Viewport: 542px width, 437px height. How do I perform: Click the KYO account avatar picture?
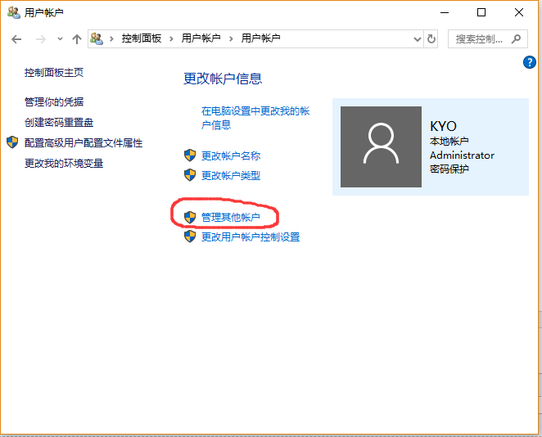(381, 146)
